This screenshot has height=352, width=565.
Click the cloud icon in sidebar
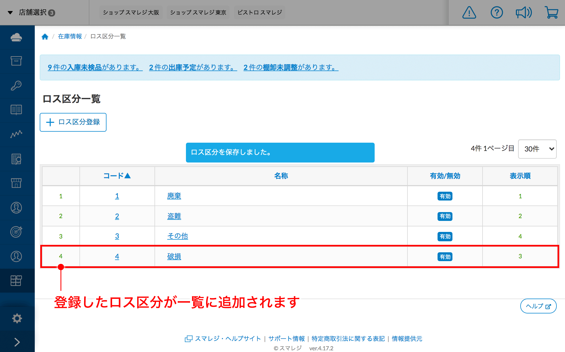[16, 37]
